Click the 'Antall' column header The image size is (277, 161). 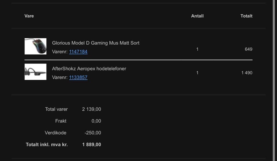pos(197,16)
